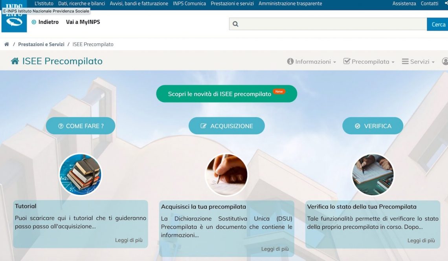Click the hand writing thumbnail
Screen dimensions: 448x261
(x=227, y=174)
